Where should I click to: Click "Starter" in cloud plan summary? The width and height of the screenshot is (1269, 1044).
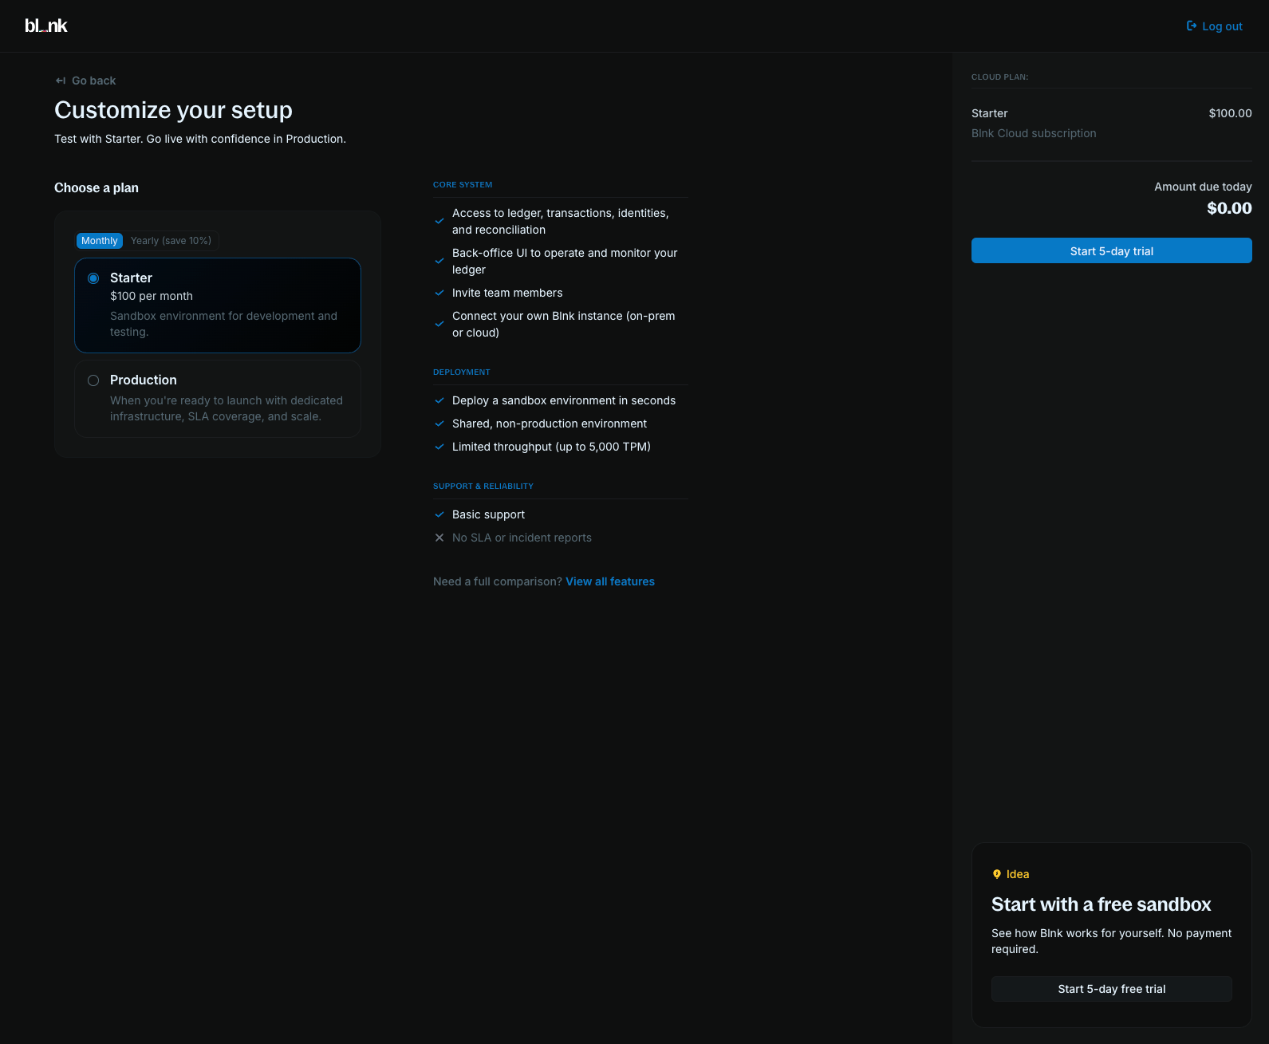pos(990,113)
